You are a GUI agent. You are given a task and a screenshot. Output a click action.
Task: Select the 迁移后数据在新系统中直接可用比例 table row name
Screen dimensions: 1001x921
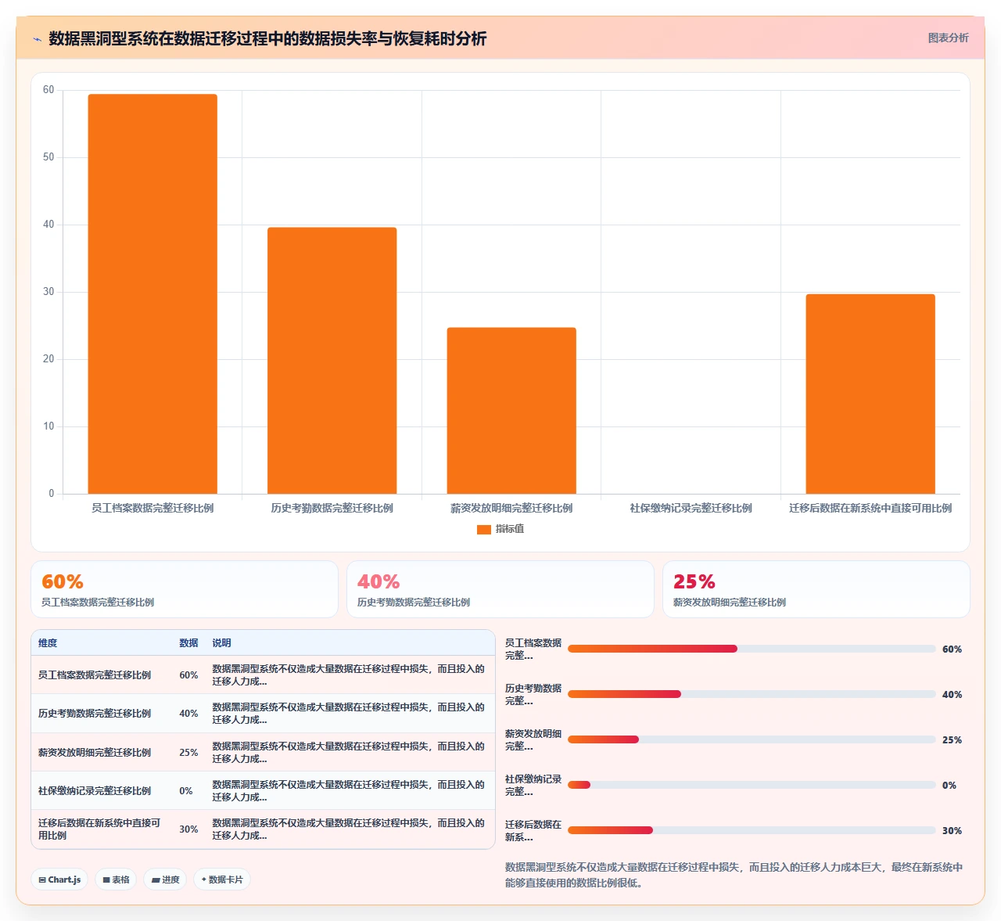(x=99, y=829)
